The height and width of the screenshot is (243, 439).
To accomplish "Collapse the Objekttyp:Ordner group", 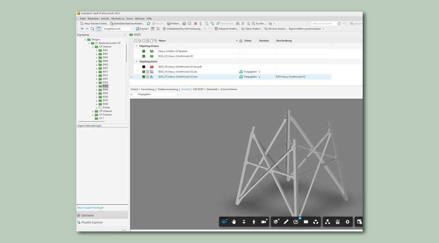I will (x=137, y=46).
